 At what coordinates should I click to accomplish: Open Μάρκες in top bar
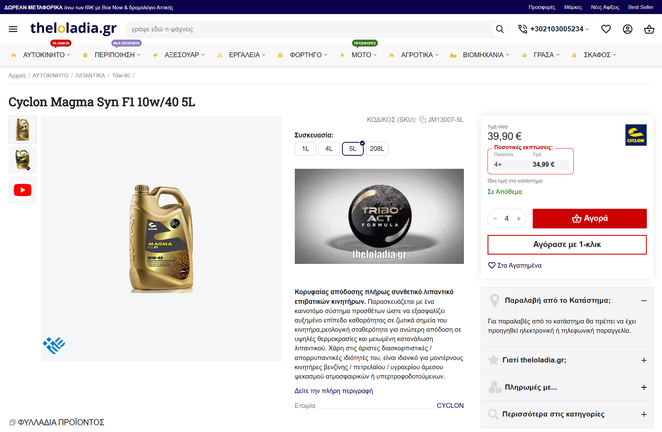(573, 7)
